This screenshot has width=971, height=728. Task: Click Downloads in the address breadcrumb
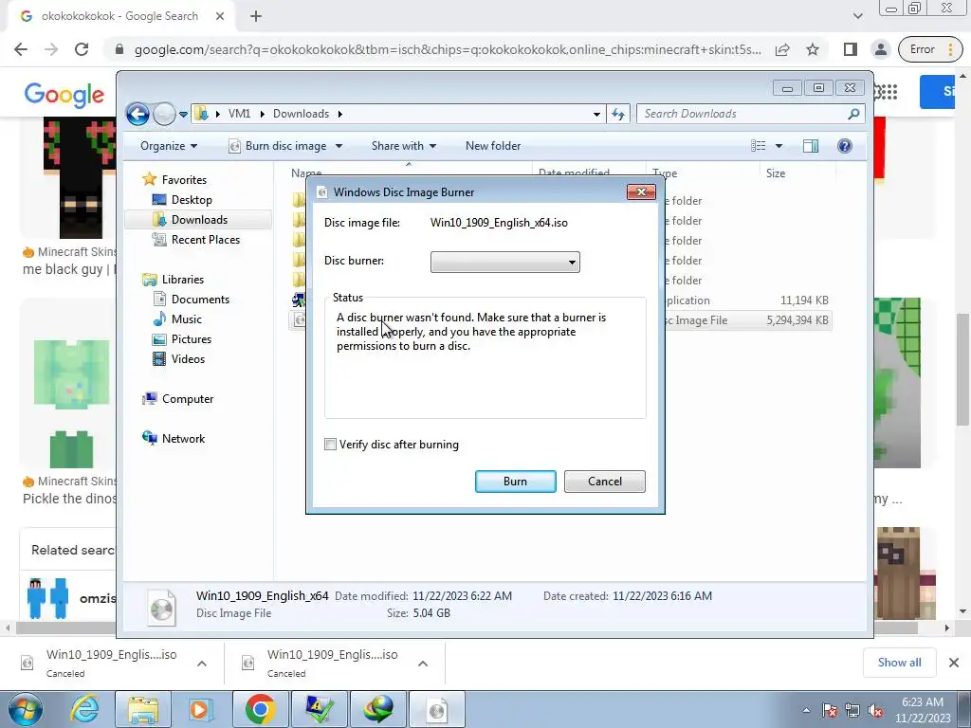click(x=301, y=114)
